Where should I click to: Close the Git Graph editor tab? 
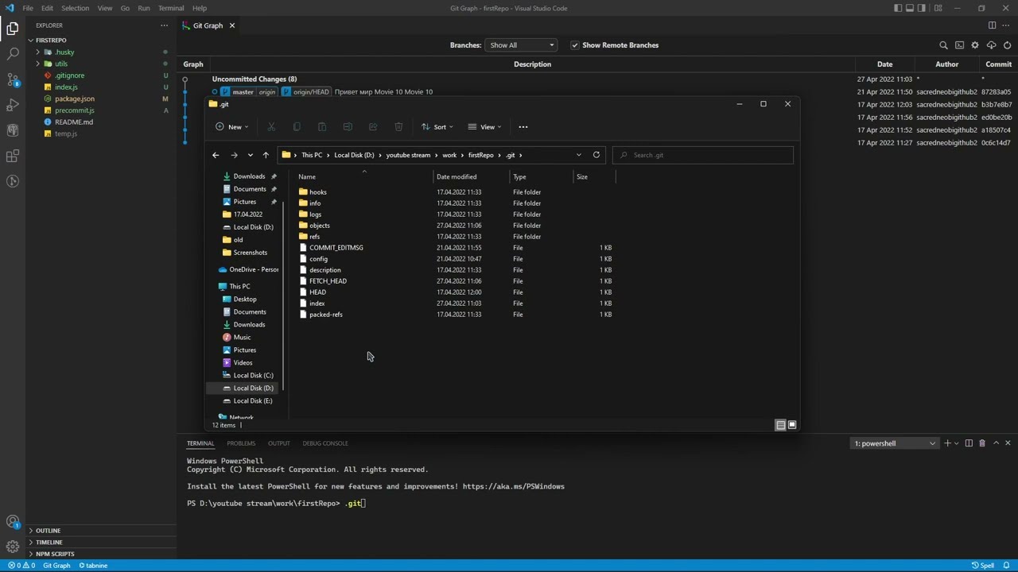232,25
